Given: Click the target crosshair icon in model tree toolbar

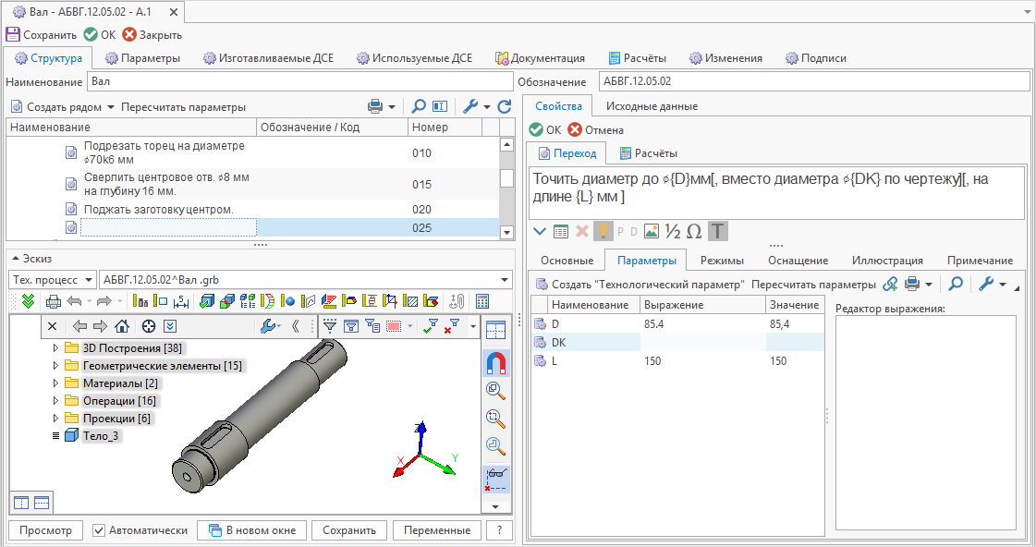Looking at the screenshot, I should pyautogui.click(x=149, y=325).
